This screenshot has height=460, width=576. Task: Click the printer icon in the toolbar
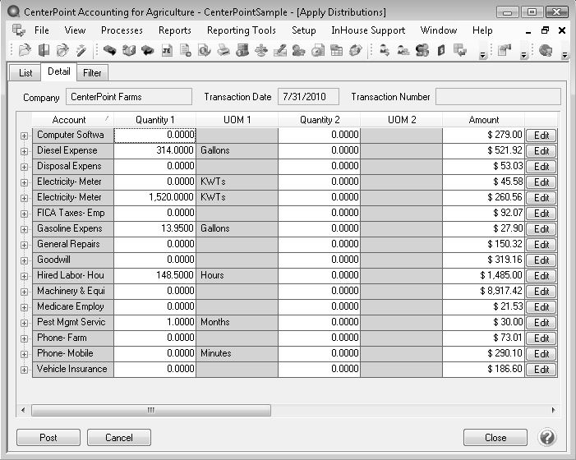click(223, 50)
